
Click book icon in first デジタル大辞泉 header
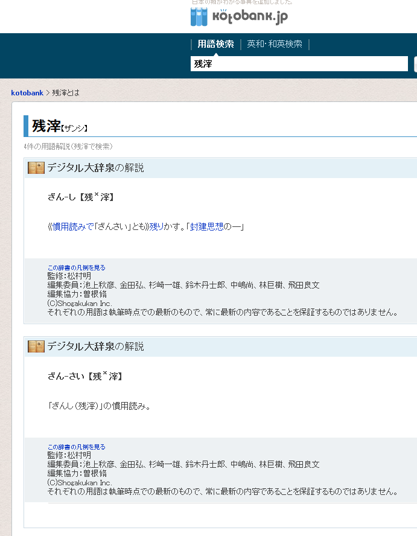tap(36, 168)
